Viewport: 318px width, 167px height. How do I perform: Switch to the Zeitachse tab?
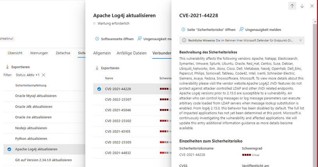pos(63,53)
